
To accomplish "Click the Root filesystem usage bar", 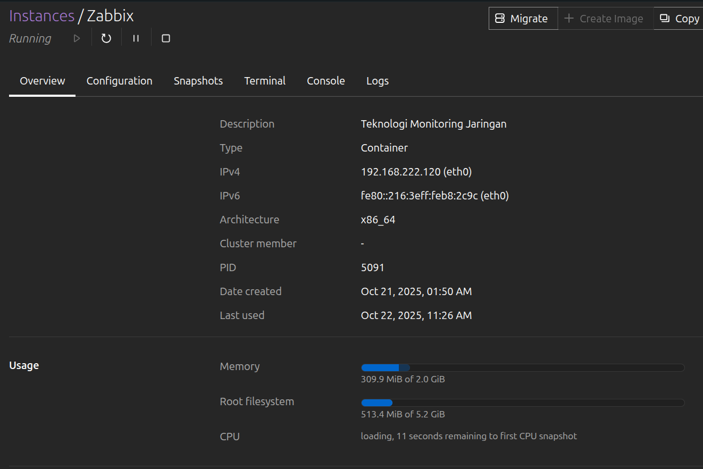I will click(x=522, y=403).
